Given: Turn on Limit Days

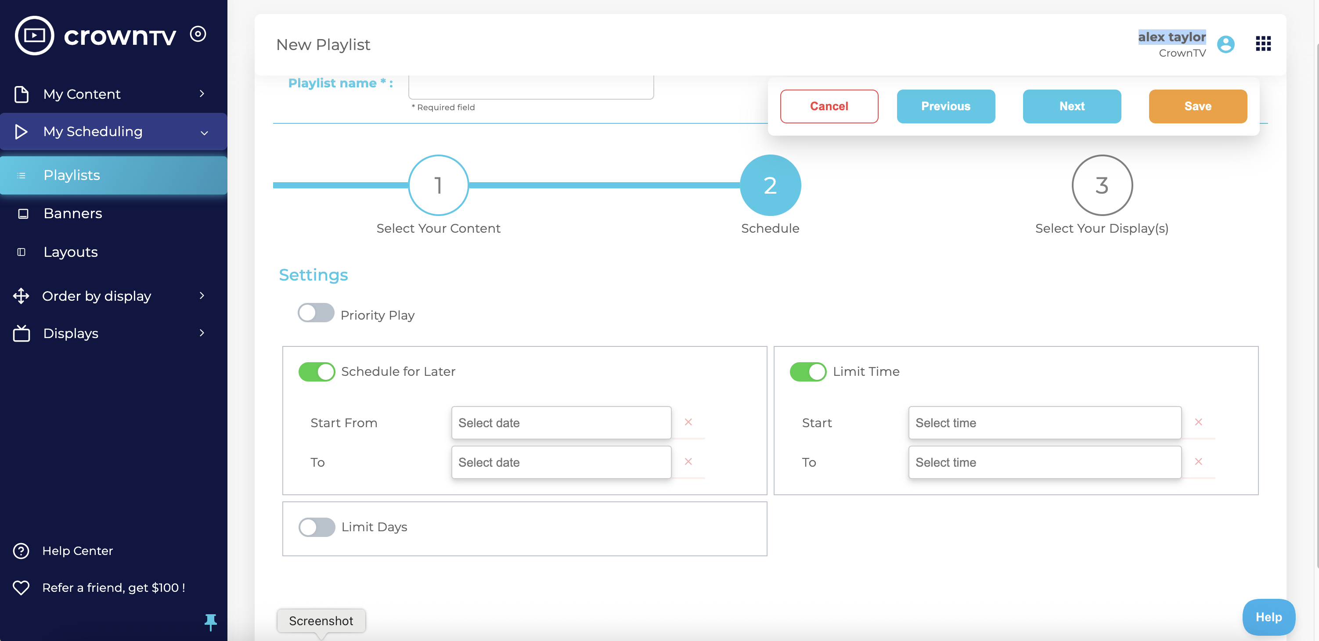Looking at the screenshot, I should 317,527.
